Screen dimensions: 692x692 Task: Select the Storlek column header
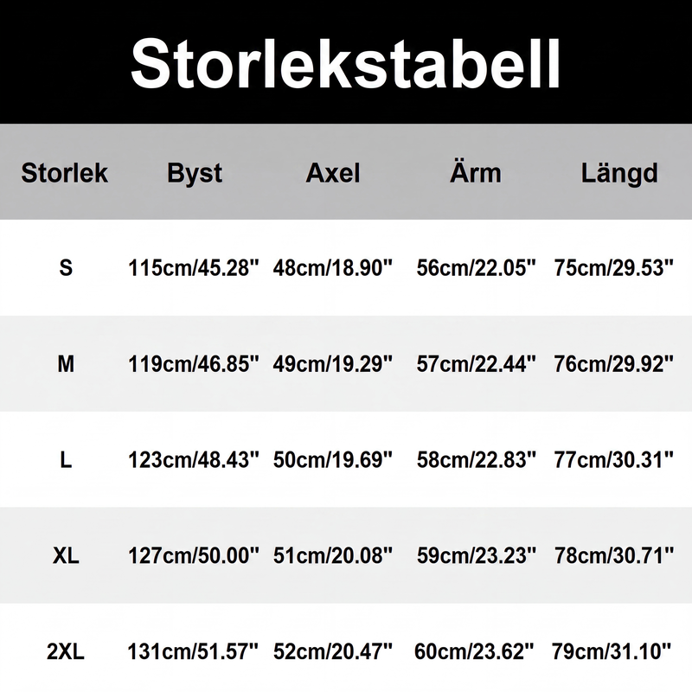pyautogui.click(x=64, y=173)
